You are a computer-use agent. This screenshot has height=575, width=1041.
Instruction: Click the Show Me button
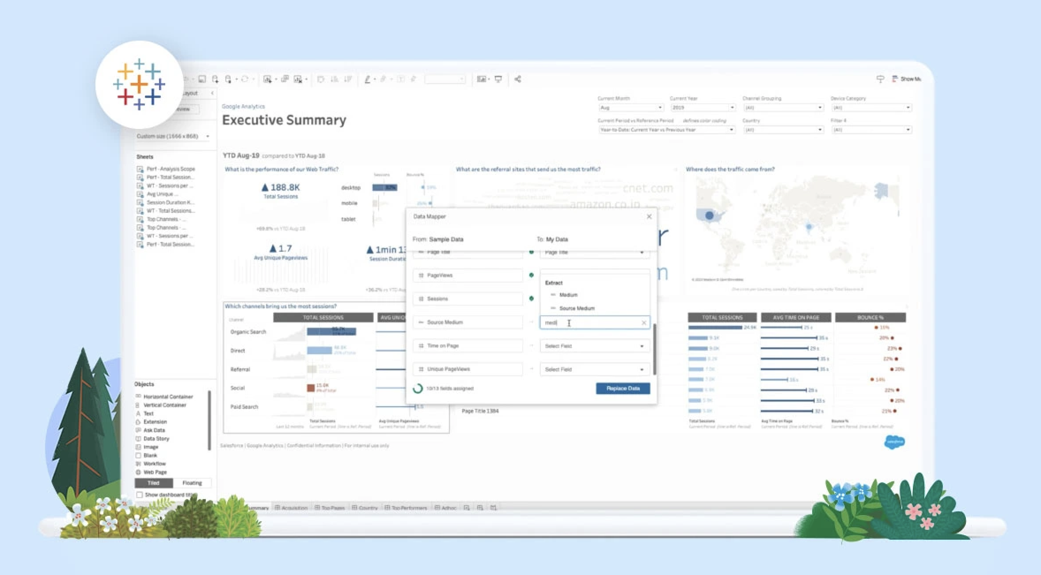coord(906,79)
